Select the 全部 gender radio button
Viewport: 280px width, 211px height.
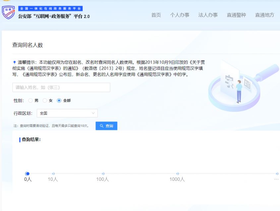point(59,101)
